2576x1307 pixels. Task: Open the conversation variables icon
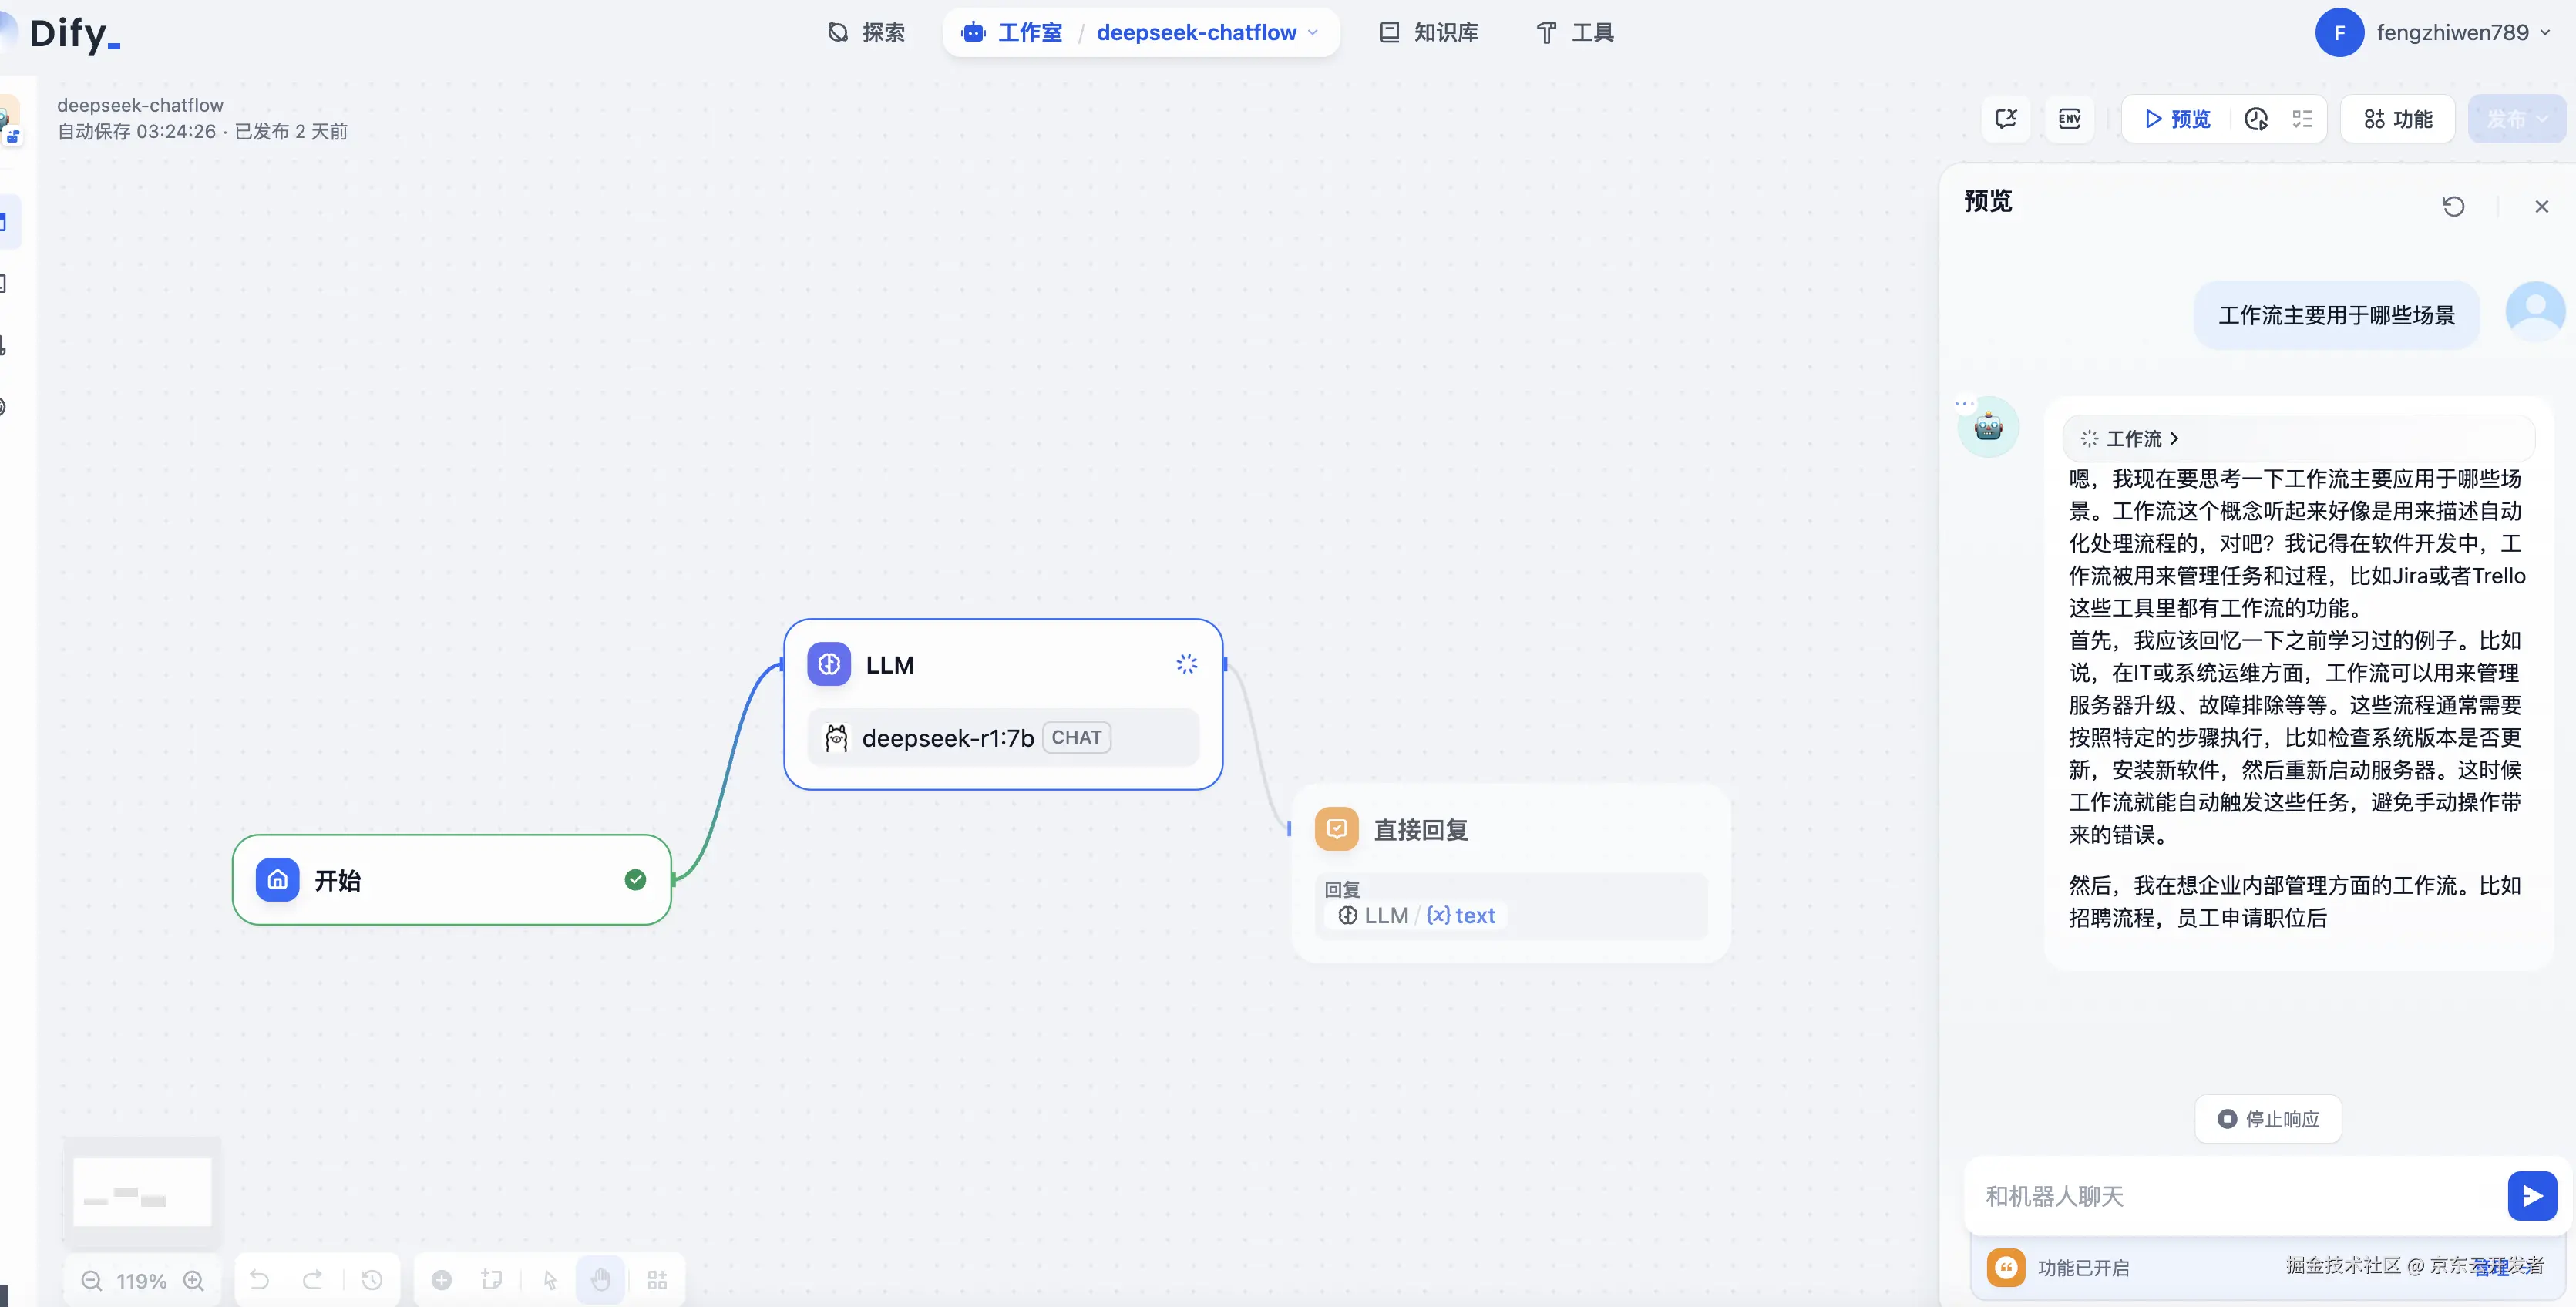[2006, 119]
